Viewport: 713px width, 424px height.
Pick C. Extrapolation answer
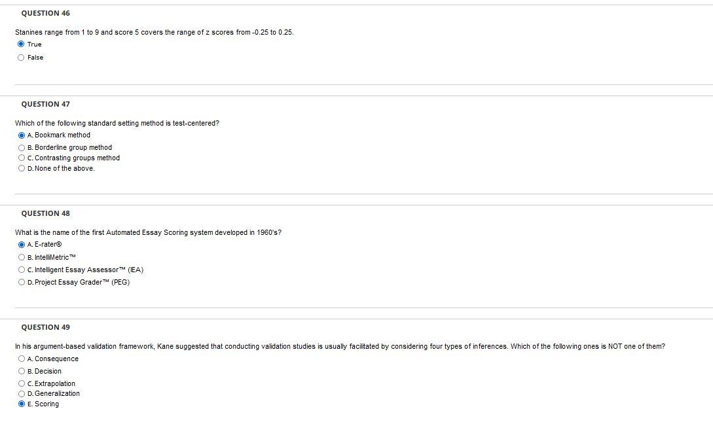(x=22, y=383)
